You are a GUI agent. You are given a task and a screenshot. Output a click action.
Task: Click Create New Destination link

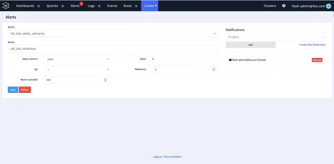click(x=312, y=45)
